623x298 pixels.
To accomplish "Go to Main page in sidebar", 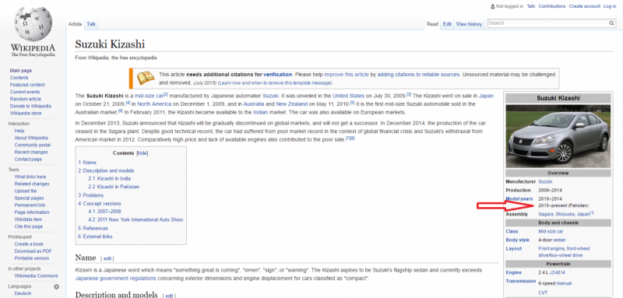I will [21, 71].
